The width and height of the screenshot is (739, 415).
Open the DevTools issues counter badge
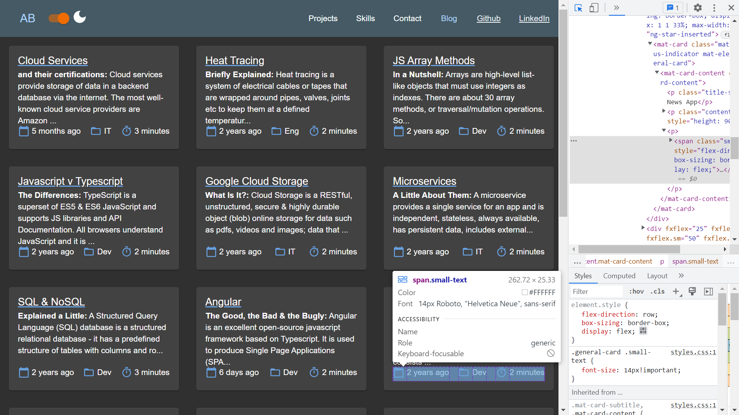(672, 8)
